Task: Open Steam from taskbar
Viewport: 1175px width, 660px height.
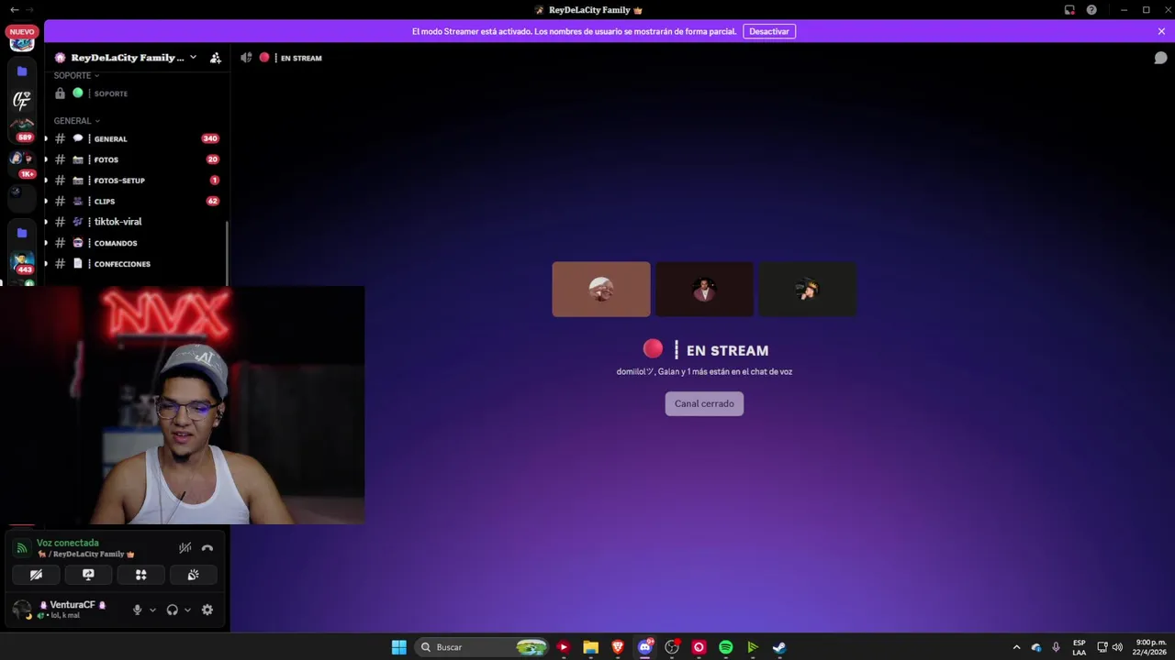Action: tap(779, 647)
